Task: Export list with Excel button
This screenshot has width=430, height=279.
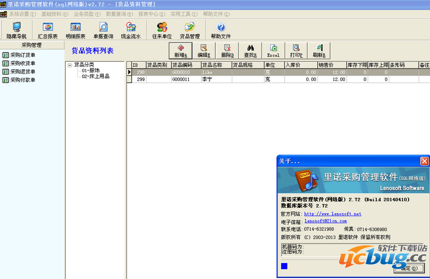Action: (x=273, y=51)
